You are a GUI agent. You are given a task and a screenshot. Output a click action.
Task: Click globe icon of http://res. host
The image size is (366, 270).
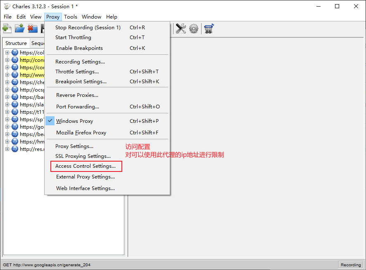click(15, 149)
